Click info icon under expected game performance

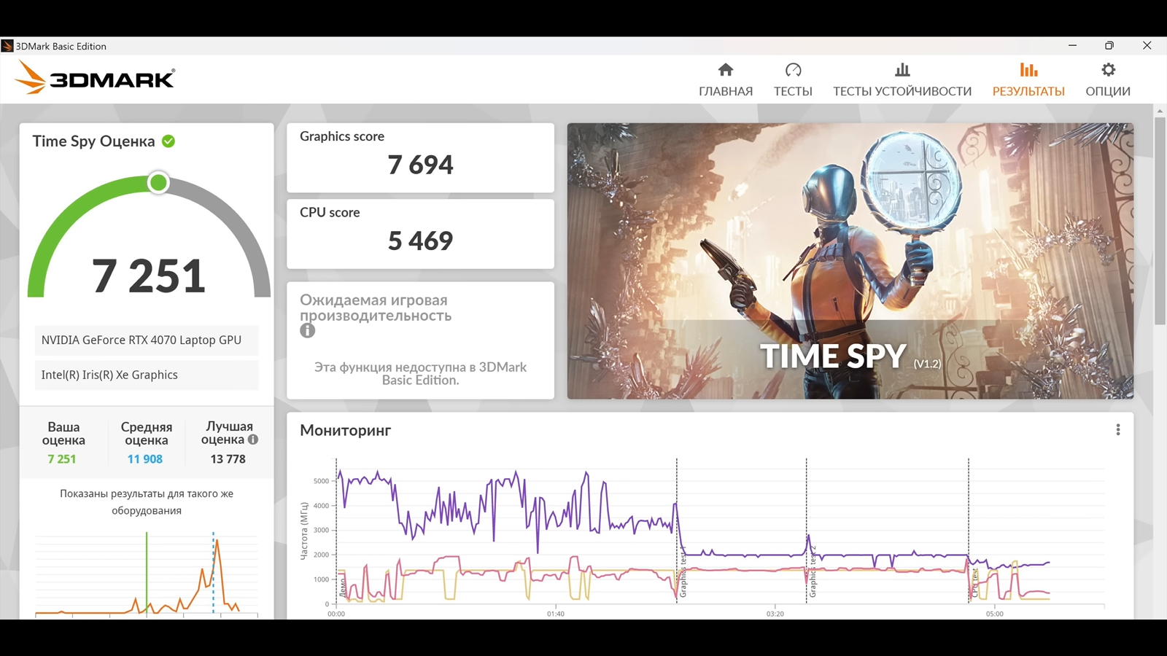point(308,331)
